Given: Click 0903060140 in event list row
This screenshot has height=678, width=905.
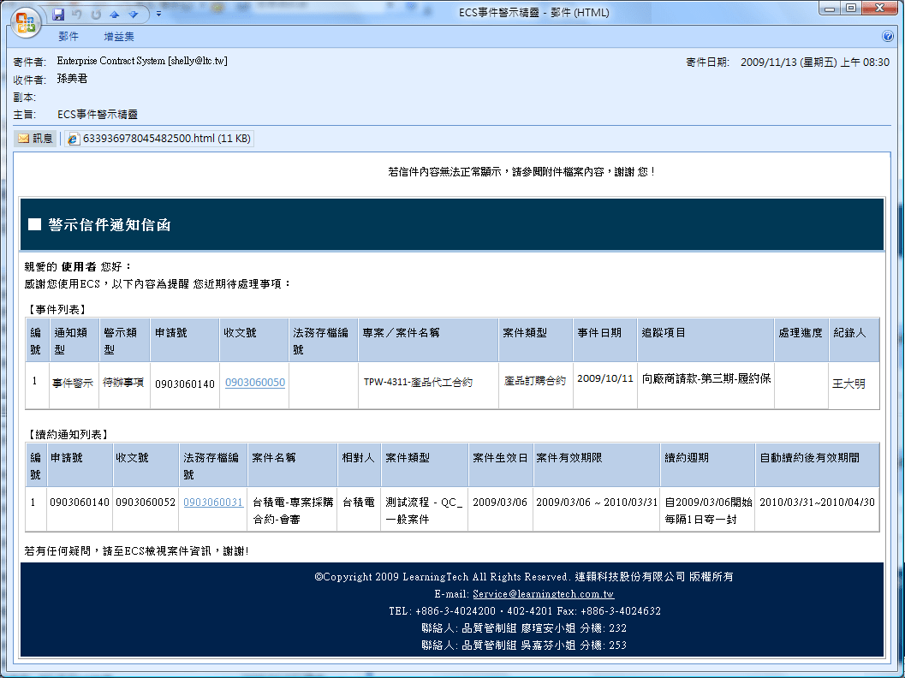Looking at the screenshot, I should (x=185, y=384).
